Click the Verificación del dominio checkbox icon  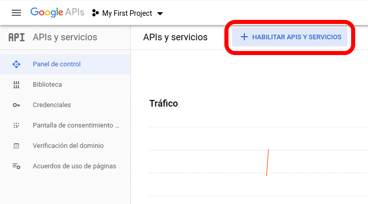point(16,146)
